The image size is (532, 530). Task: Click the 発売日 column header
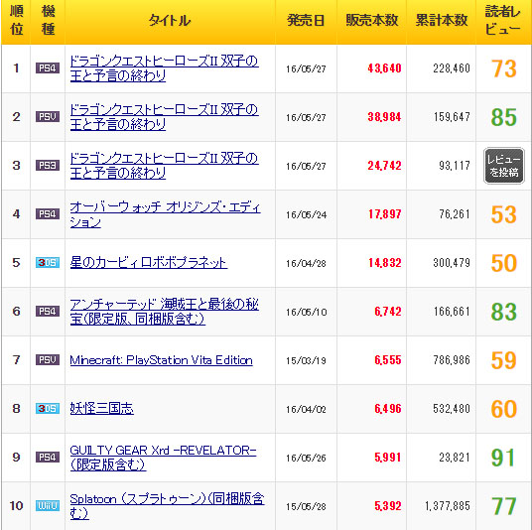point(306,21)
